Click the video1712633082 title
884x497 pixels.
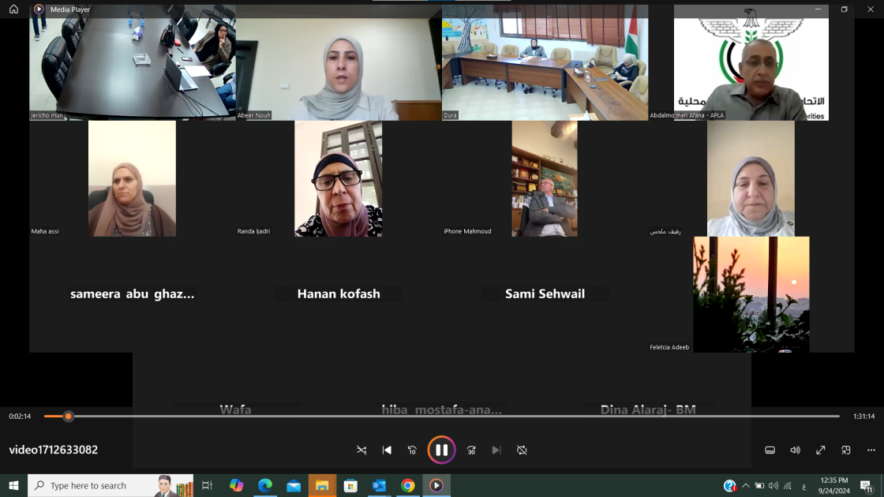pyautogui.click(x=54, y=450)
